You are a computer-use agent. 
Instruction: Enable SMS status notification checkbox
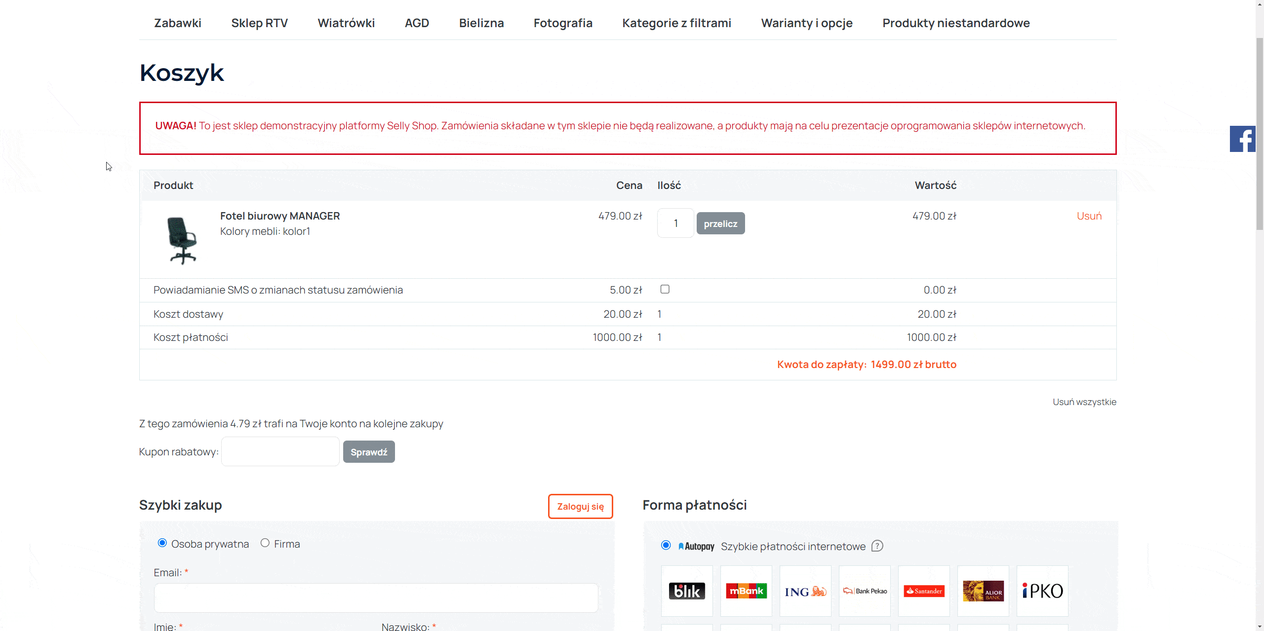coord(665,289)
